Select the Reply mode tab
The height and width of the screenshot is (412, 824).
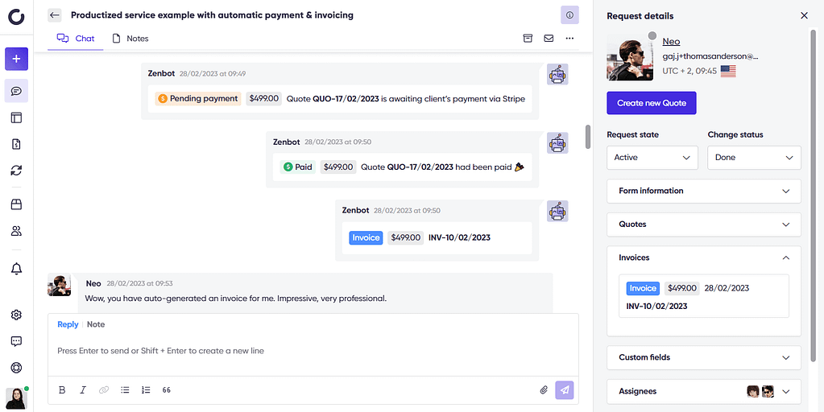(68, 324)
